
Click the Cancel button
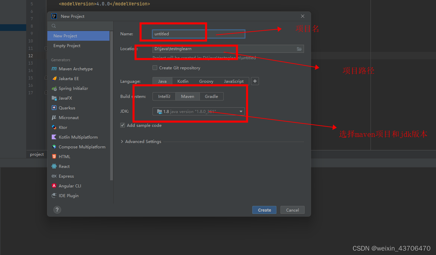coord(293,210)
